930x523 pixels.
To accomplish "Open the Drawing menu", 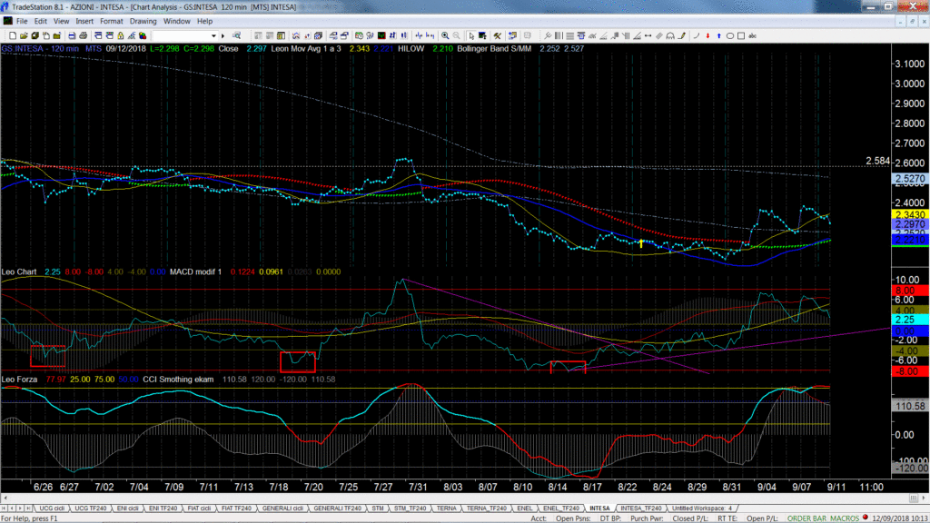I will point(143,22).
